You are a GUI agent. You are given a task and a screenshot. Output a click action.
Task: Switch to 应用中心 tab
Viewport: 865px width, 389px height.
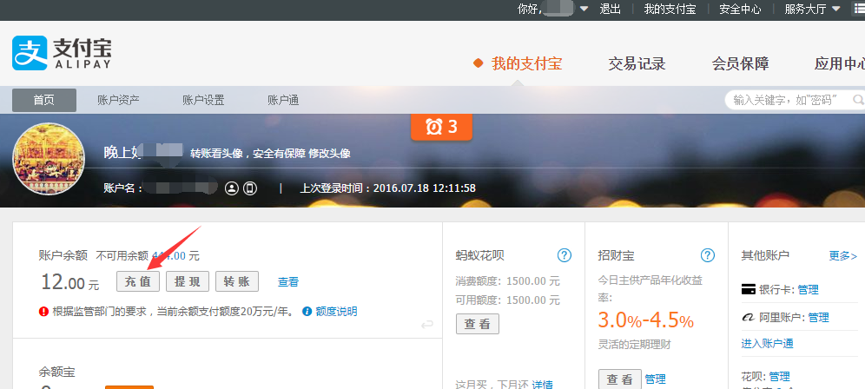(840, 63)
